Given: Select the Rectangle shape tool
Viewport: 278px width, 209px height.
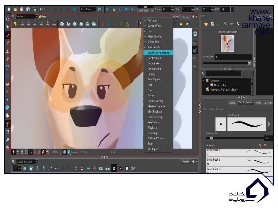Looking at the screenshot, I should pos(7,75).
